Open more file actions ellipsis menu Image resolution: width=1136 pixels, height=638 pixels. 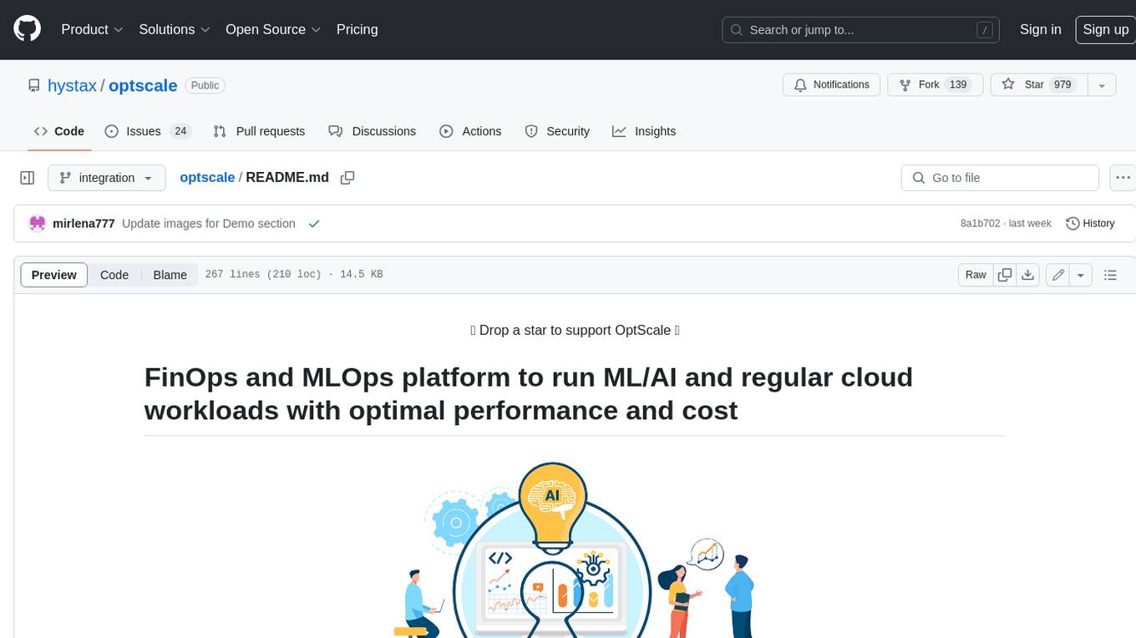(x=1123, y=178)
